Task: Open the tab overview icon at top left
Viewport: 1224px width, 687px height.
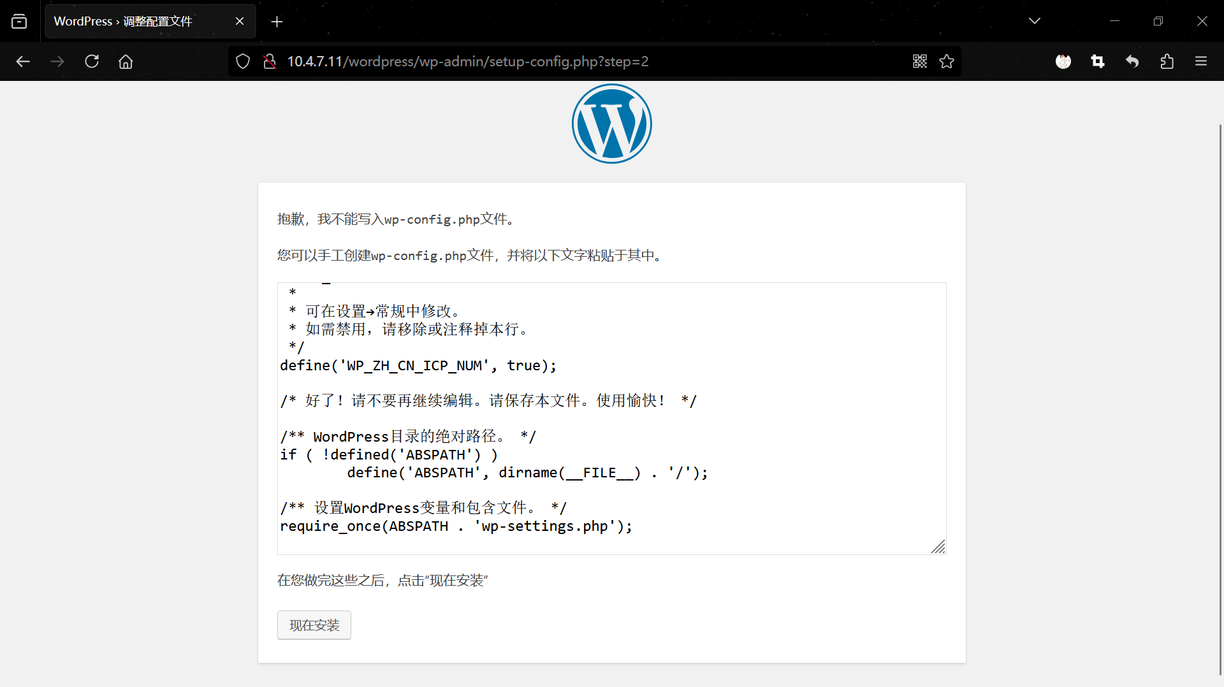Action: click(x=19, y=21)
